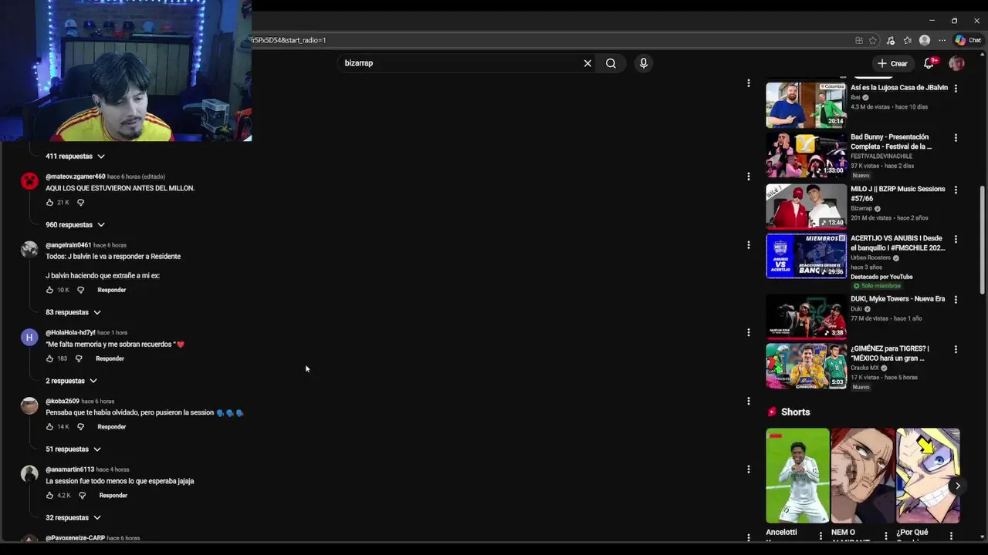988x555 pixels.
Task: Dislike the comment by @koba2609
Action: [x=80, y=427]
